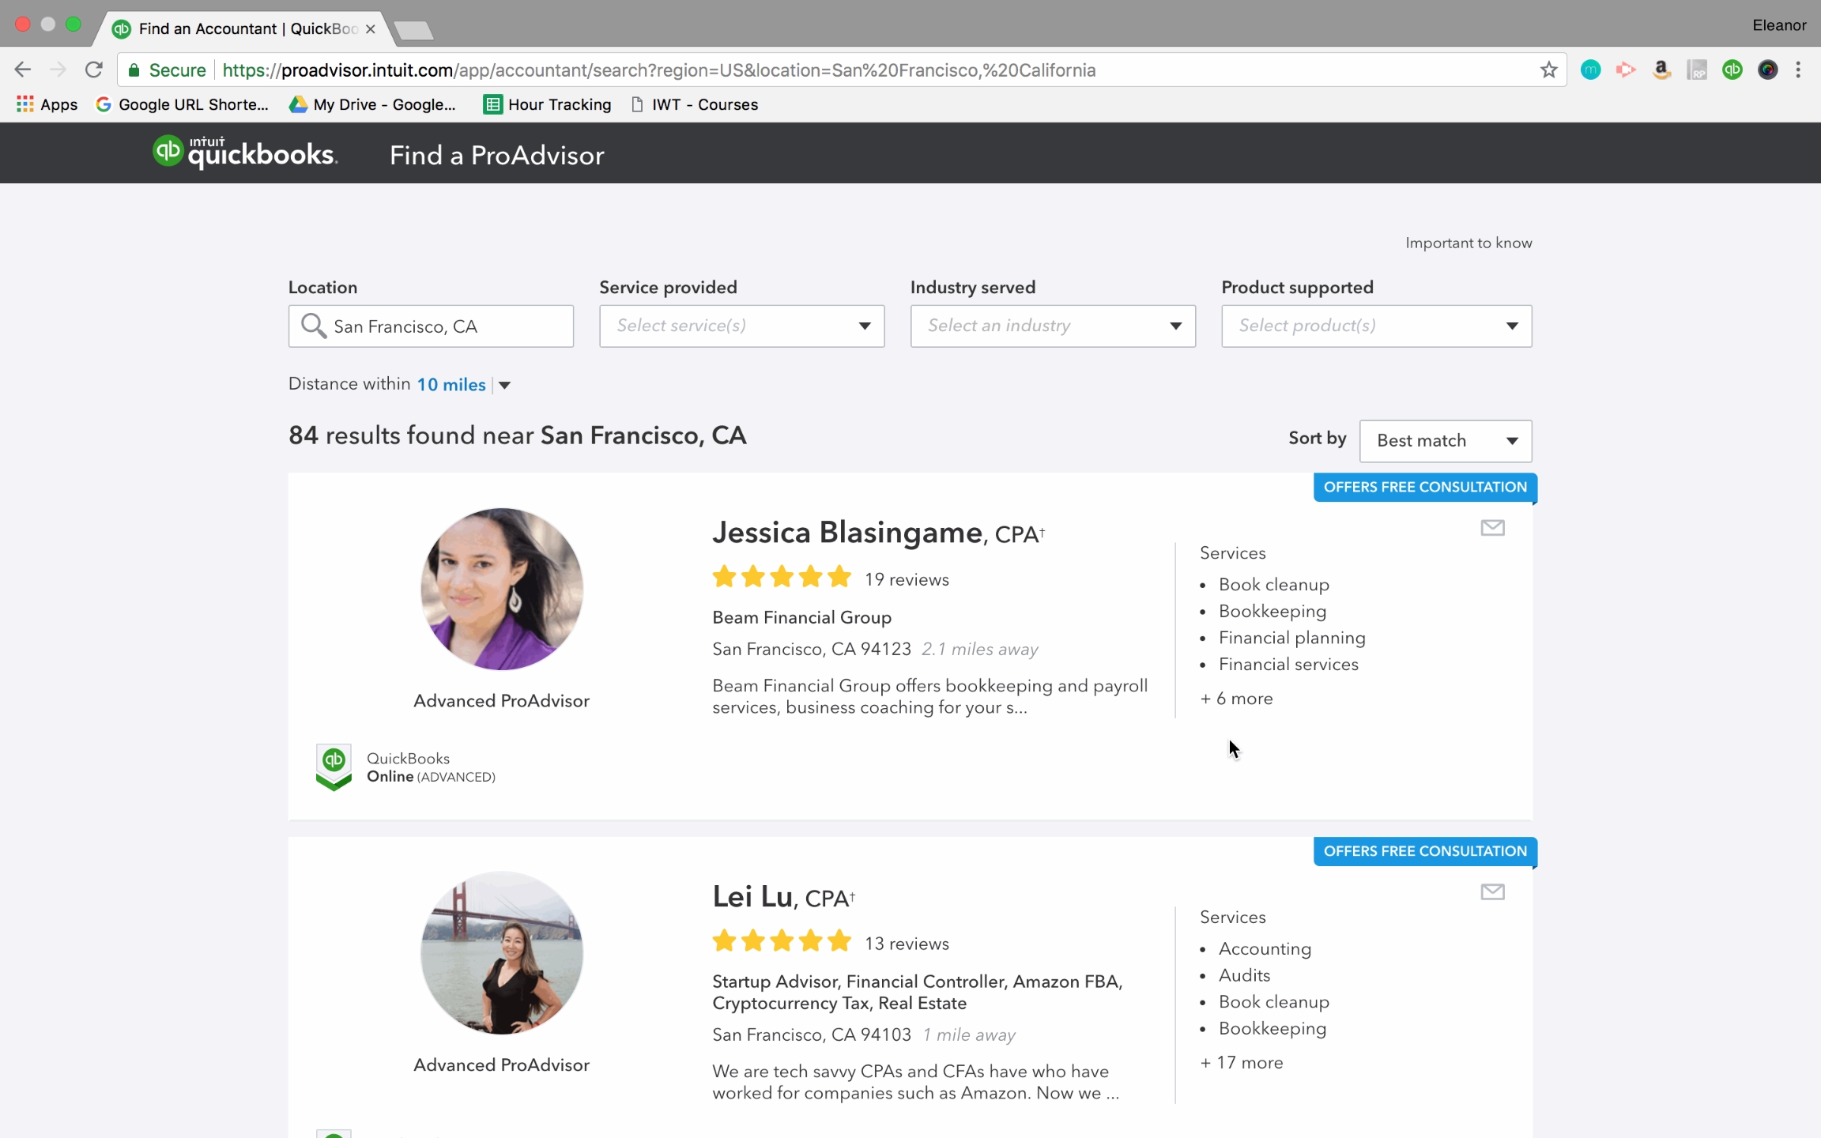Click Jessica's five-star rating
This screenshot has height=1138, width=1821.
coord(782,578)
